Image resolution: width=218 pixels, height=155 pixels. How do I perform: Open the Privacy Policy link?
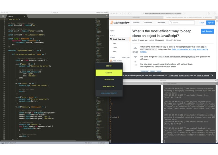tap(184, 76)
